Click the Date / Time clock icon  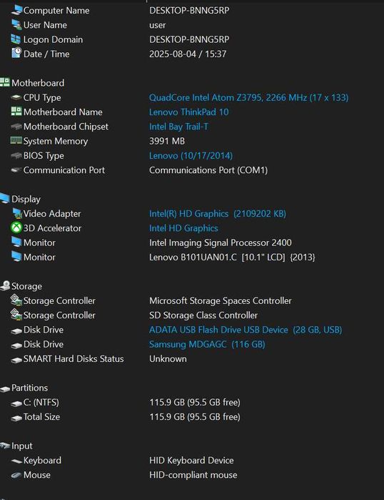pos(16,53)
